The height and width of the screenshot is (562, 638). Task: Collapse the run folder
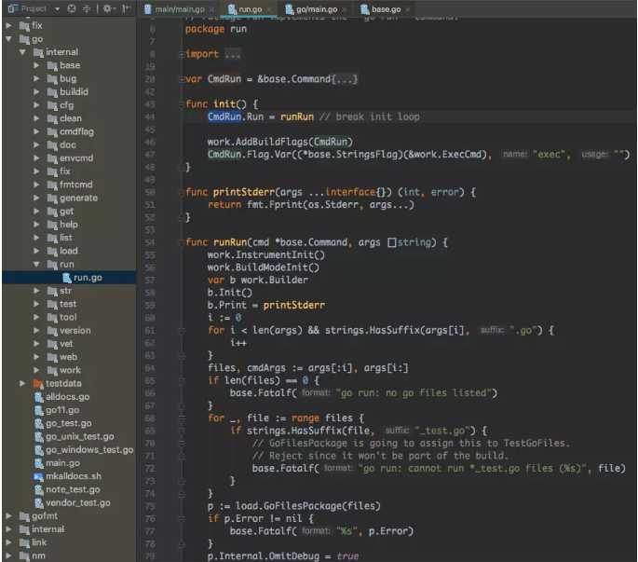(x=36, y=265)
